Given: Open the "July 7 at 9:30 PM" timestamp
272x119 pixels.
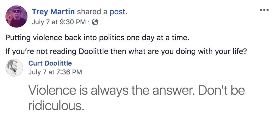Looking at the screenshot, I should (x=59, y=22).
